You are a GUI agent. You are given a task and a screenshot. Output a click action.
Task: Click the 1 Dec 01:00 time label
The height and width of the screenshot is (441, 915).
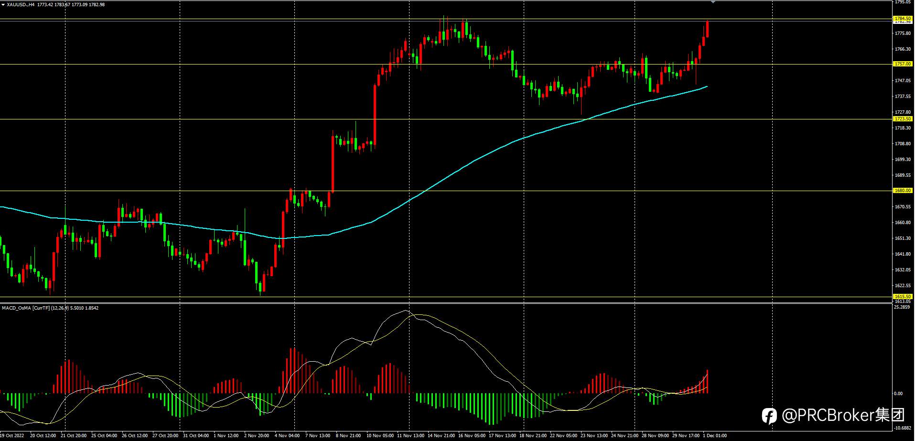click(x=715, y=436)
